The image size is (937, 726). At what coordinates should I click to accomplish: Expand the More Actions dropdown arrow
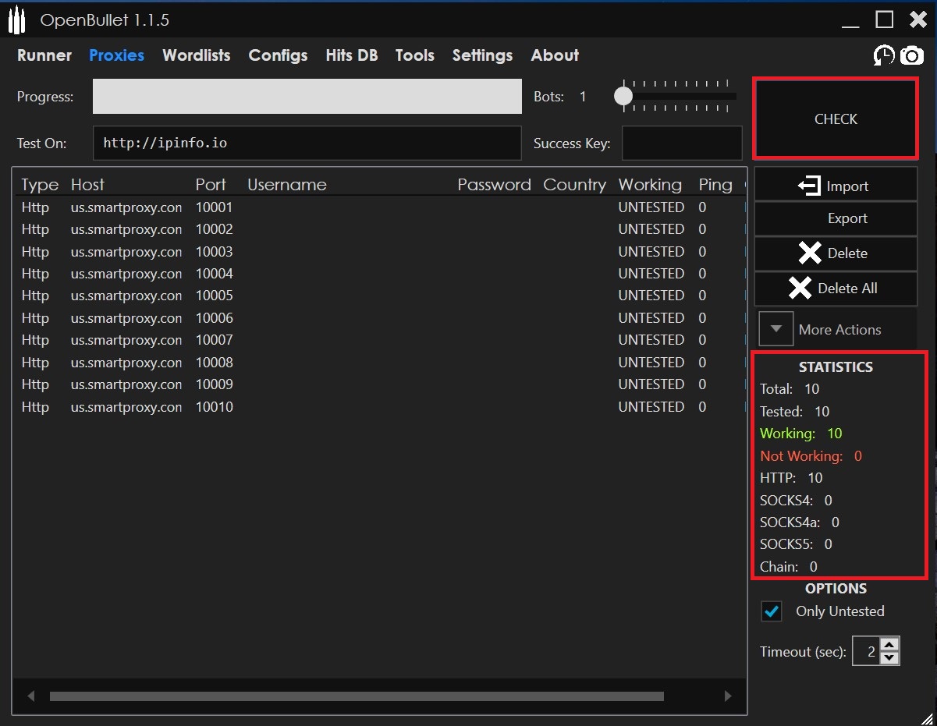coord(776,329)
